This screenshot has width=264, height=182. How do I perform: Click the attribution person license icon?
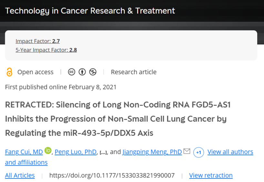pos(82,72)
